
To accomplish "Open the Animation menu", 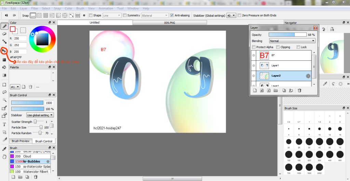I will point(106,9).
